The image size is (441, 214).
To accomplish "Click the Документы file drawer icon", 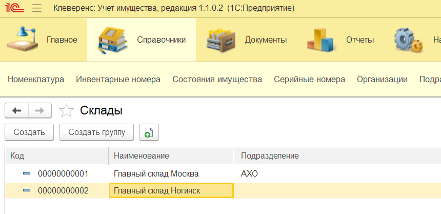I will [x=221, y=40].
